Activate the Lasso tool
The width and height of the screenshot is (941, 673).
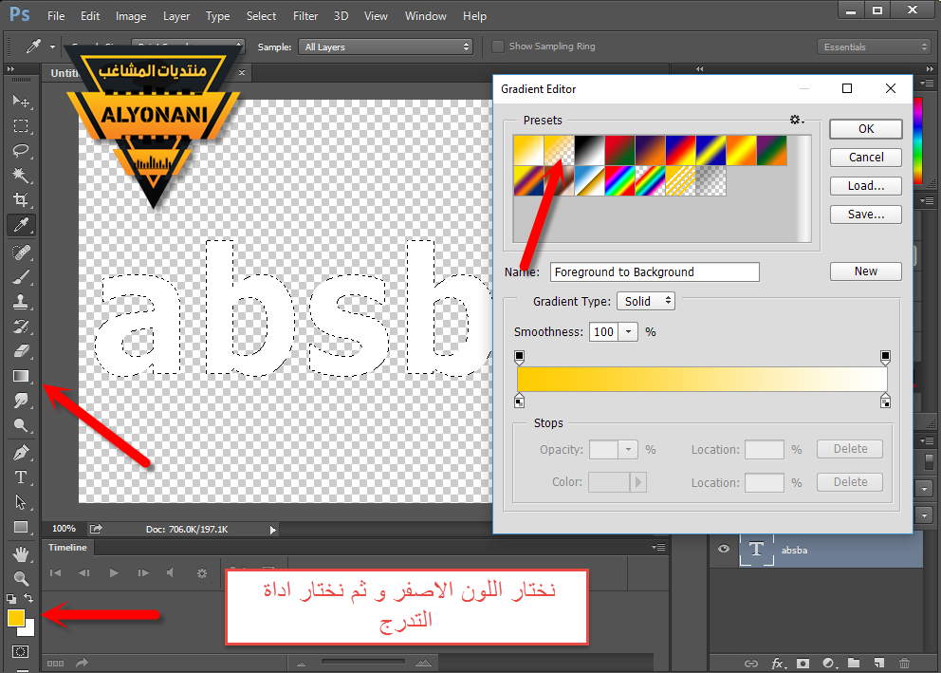[21, 151]
